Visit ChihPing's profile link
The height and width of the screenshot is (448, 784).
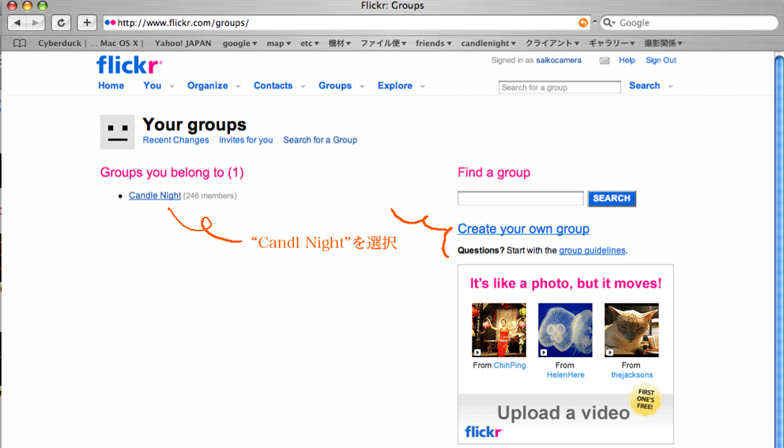tap(510, 366)
